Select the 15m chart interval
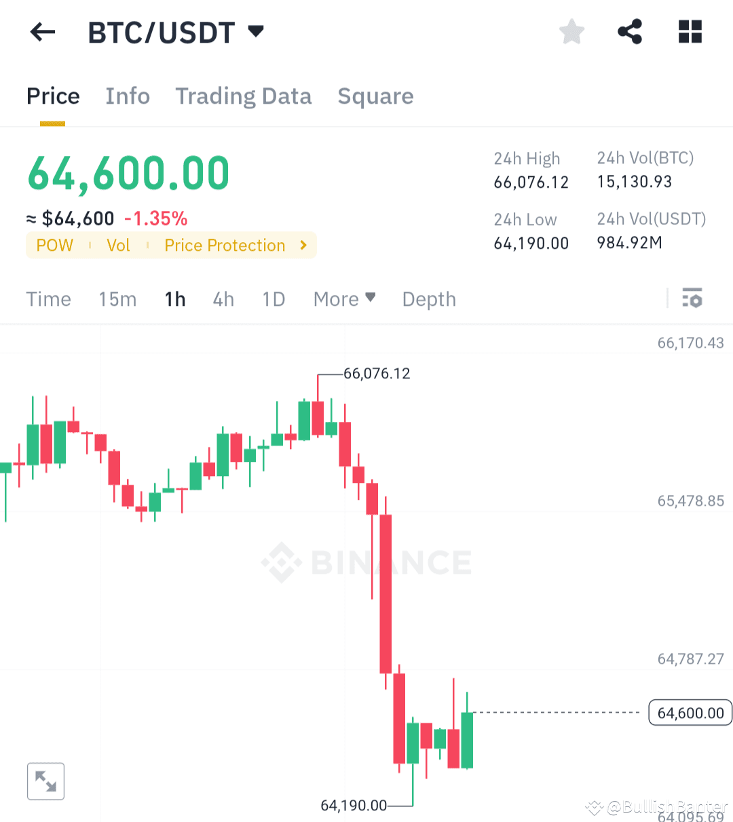The height and width of the screenshot is (822, 733). pyautogui.click(x=117, y=299)
